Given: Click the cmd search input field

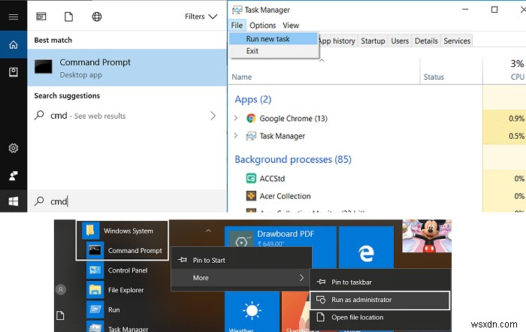Looking at the screenshot, I should (x=127, y=201).
